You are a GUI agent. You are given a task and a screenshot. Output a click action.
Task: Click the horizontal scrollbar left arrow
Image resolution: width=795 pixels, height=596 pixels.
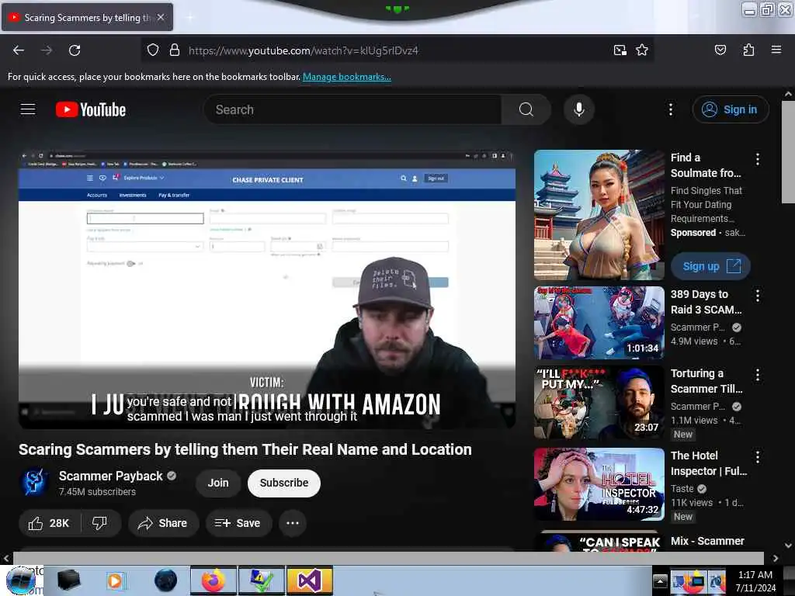point(6,558)
